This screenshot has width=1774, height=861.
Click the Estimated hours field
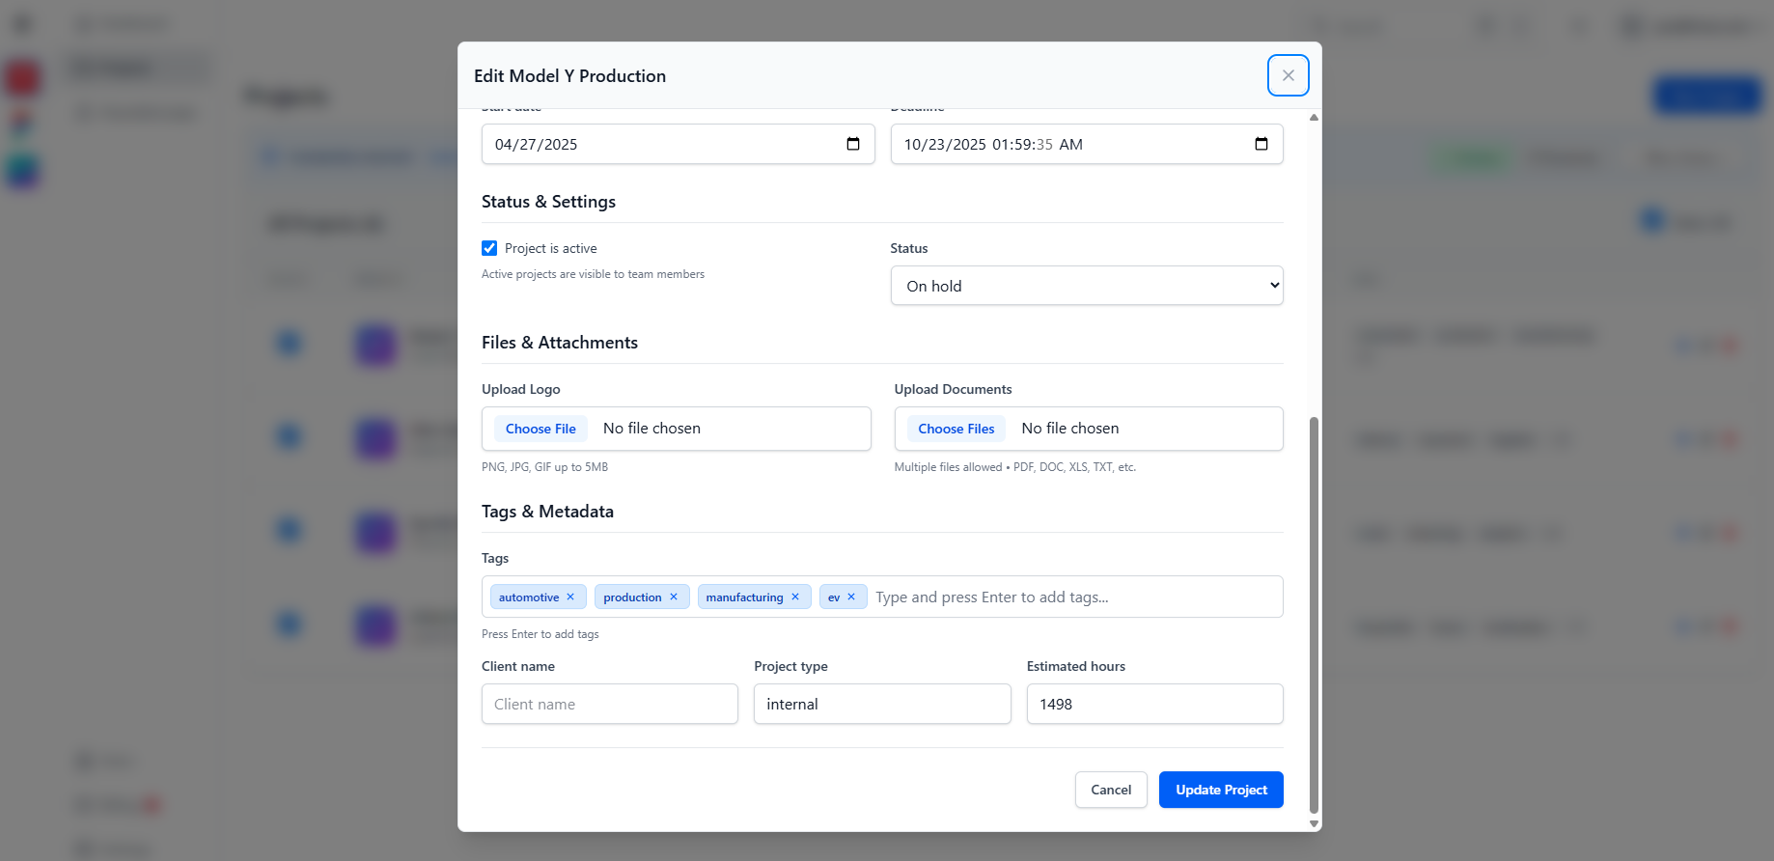click(1153, 704)
